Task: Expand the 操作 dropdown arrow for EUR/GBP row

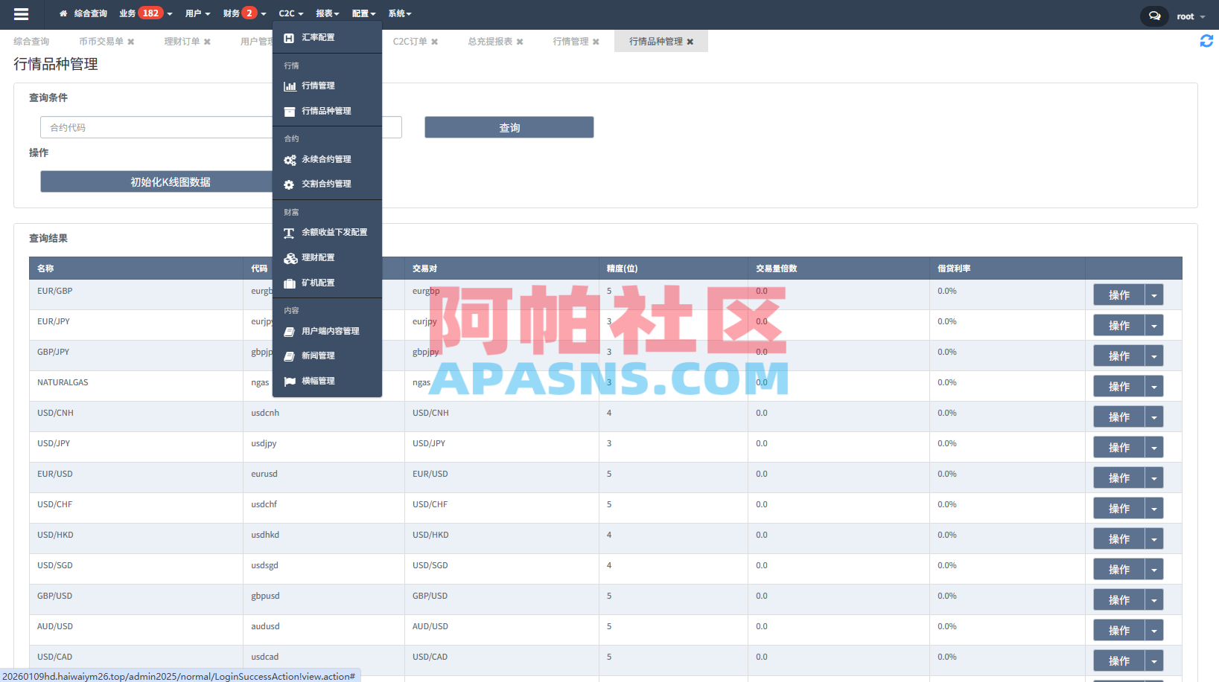Action: [x=1154, y=295]
